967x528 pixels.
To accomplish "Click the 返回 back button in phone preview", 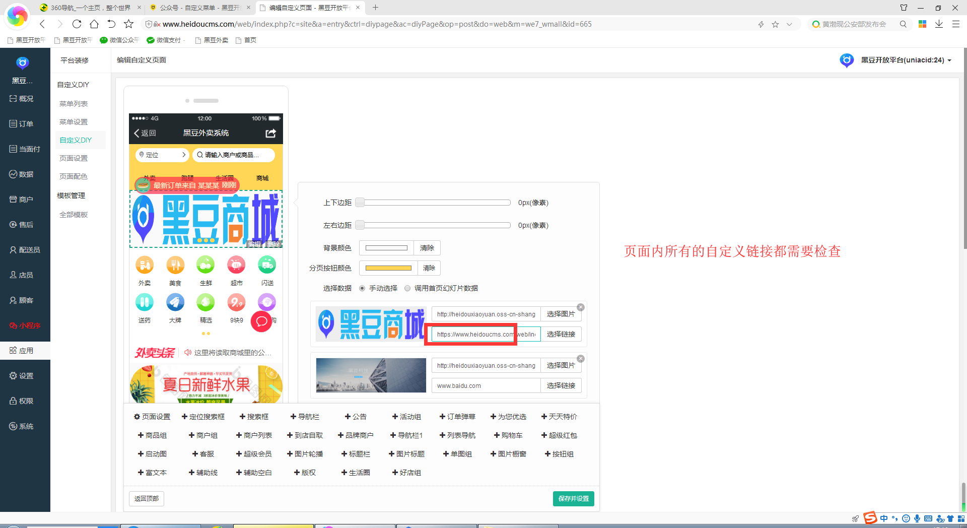I will (x=145, y=133).
